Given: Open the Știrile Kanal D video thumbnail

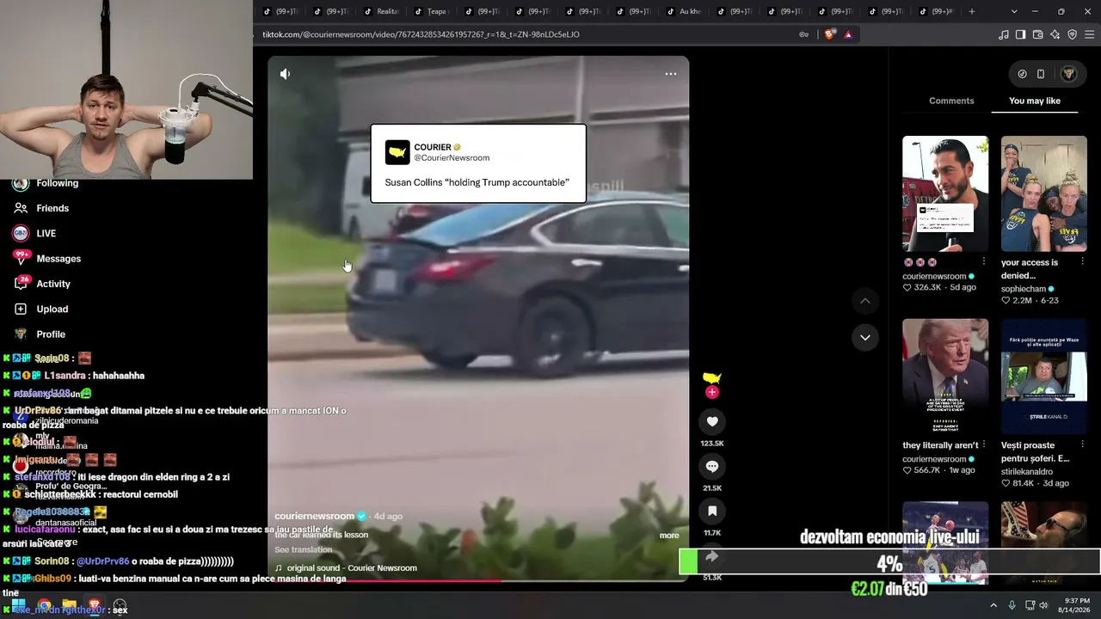Looking at the screenshot, I should pos(1044,377).
